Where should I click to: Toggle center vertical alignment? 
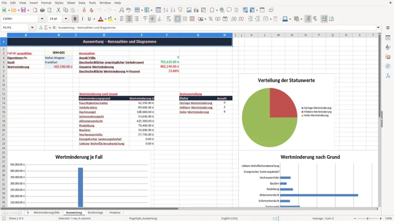[x=152, y=19]
